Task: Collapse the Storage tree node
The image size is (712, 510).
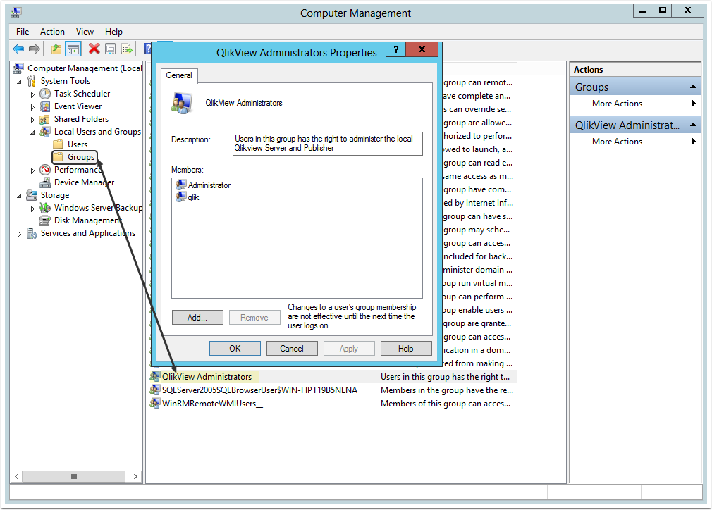Action: (x=19, y=196)
